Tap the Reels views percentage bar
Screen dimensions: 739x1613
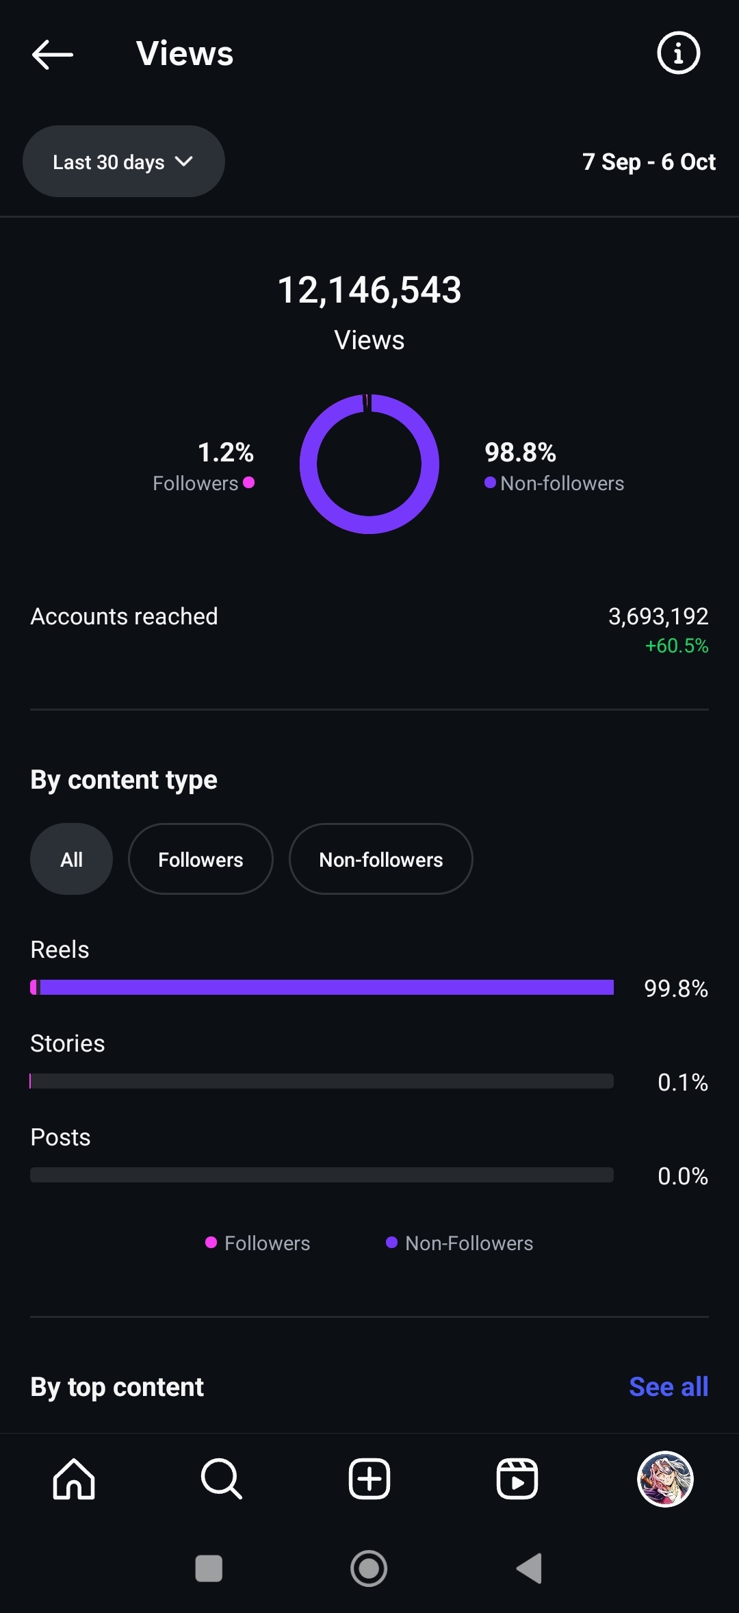click(x=322, y=987)
